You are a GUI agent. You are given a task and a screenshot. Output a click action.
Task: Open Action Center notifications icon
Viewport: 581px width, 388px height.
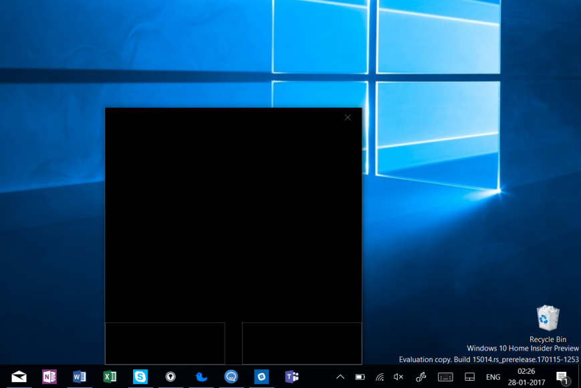pos(562,377)
